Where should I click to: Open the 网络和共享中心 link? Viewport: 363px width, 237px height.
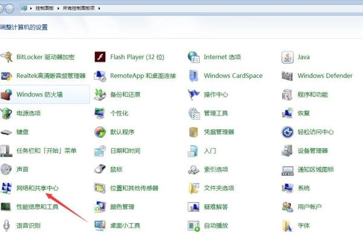tap(38, 188)
